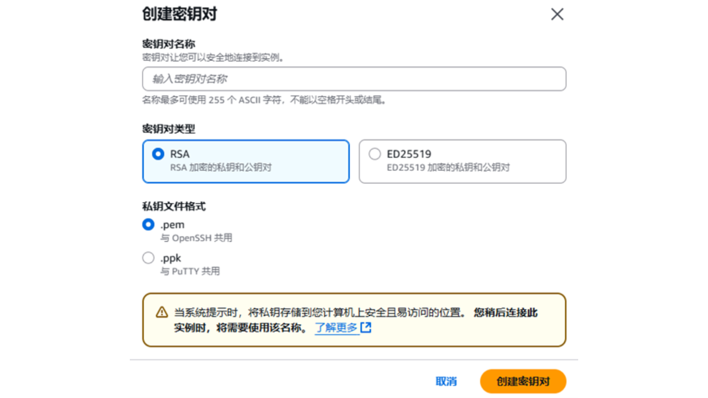Click the 私钥文件格式 section heading

[174, 207]
